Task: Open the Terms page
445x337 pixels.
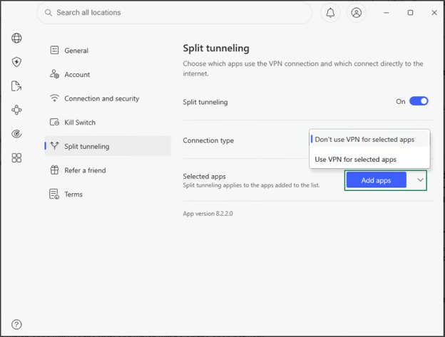Action: point(108,195)
